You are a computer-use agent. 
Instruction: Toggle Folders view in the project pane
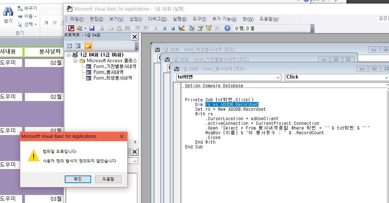[88, 46]
